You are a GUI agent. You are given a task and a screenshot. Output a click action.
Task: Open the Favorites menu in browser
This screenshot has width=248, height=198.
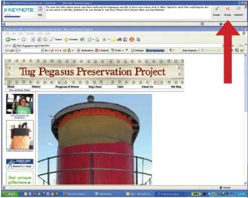pyautogui.click(x=30, y=33)
